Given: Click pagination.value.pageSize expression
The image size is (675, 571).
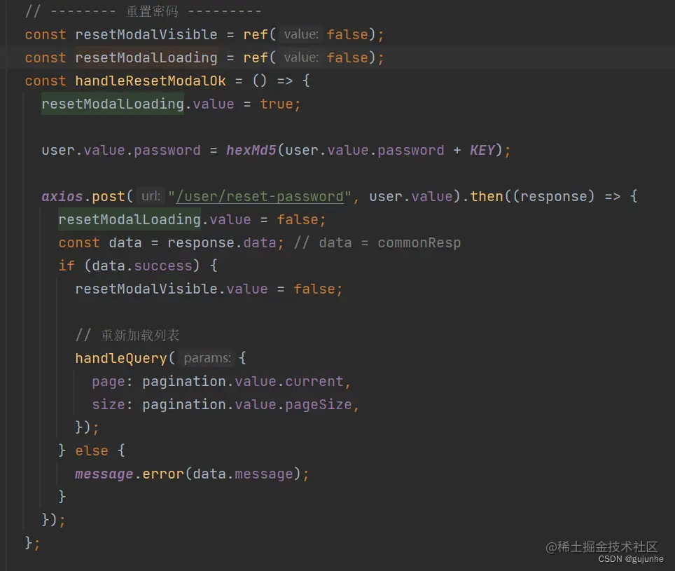Looking at the screenshot, I should click(246, 404).
